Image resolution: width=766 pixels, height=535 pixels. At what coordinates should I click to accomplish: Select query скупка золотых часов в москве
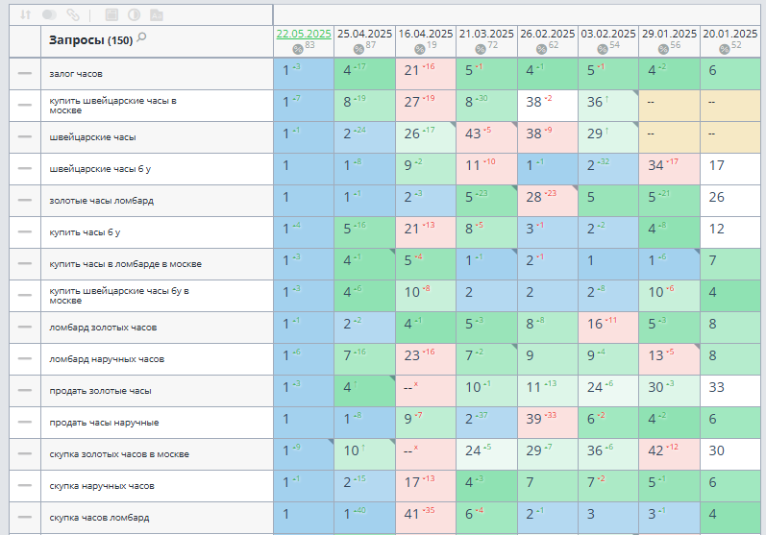tap(119, 454)
